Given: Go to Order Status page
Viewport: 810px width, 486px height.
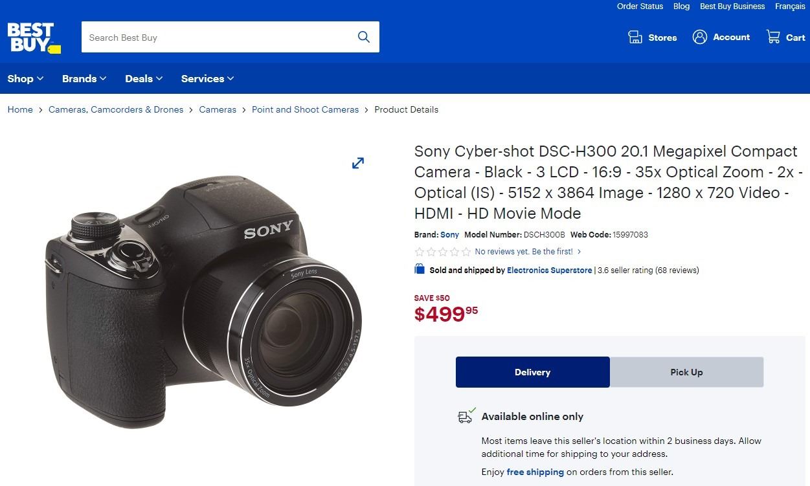Looking at the screenshot, I should [x=640, y=6].
